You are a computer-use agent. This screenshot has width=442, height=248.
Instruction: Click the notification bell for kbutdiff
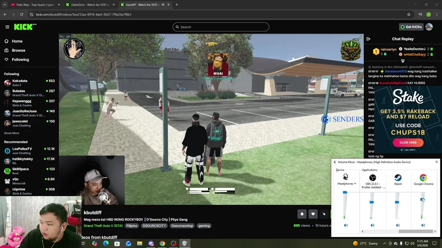pyautogui.click(x=302, y=214)
